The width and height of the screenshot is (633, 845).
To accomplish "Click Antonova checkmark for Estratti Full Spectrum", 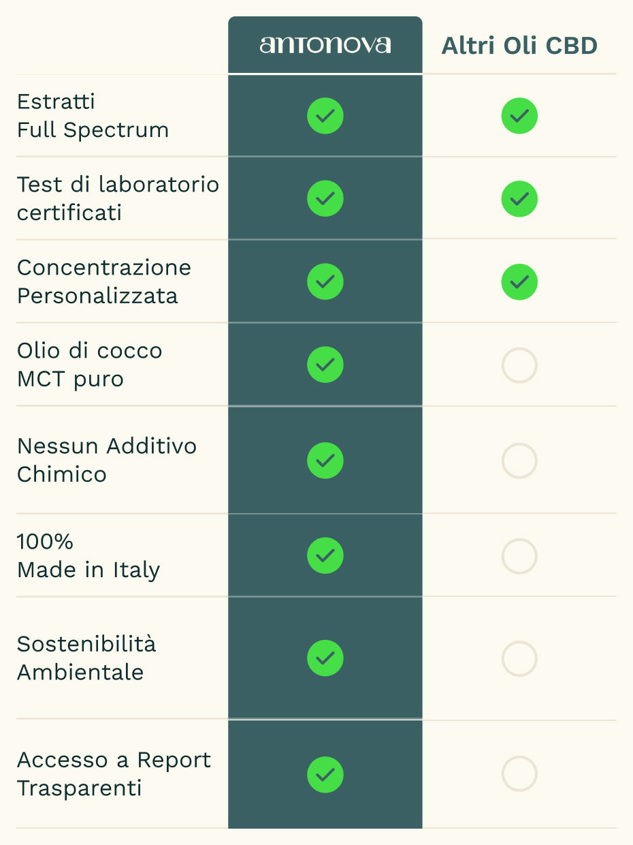I will (x=325, y=116).
